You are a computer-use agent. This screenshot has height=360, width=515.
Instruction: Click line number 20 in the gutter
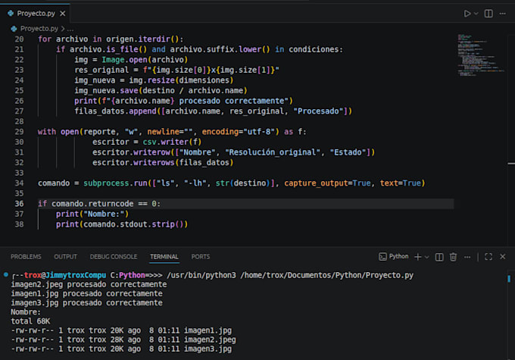(x=19, y=39)
